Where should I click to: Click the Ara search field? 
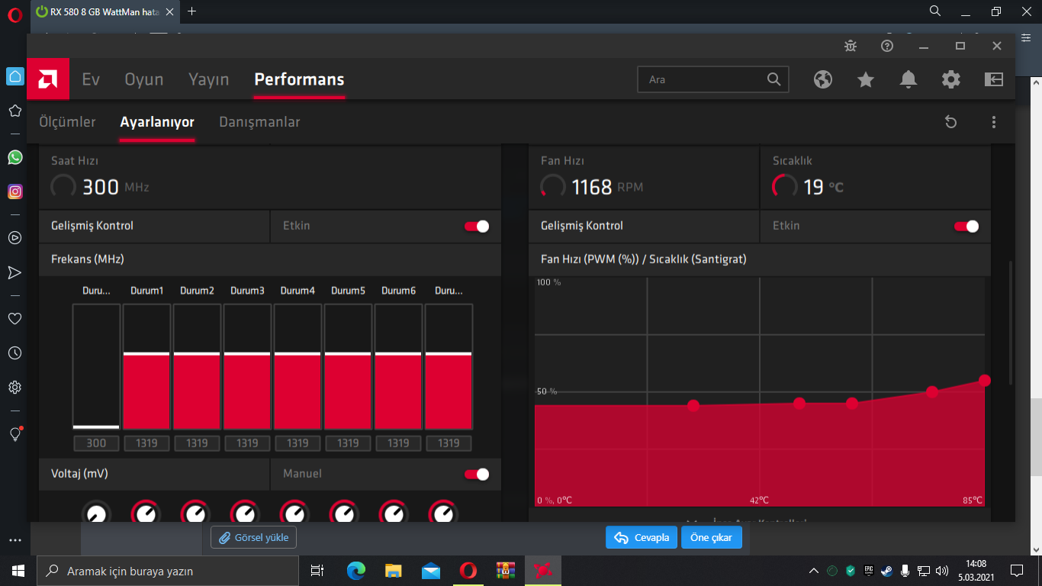(712, 79)
